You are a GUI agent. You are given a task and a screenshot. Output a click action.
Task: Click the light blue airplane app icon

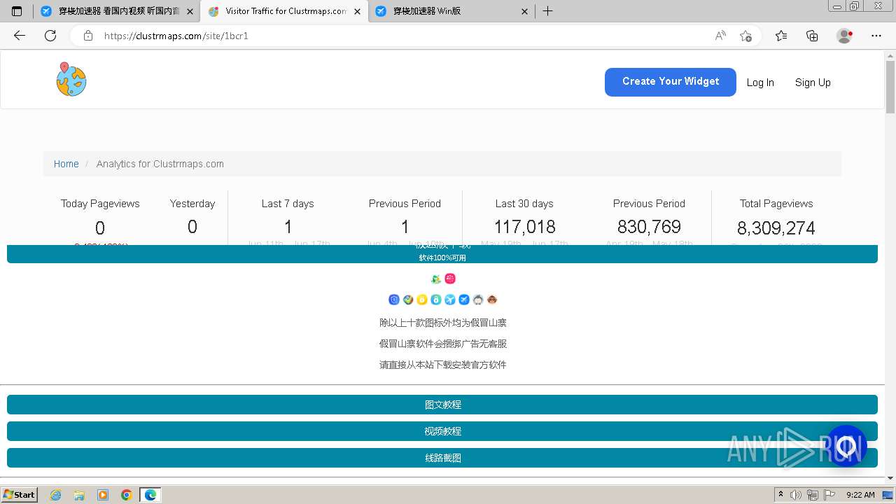[x=450, y=300]
